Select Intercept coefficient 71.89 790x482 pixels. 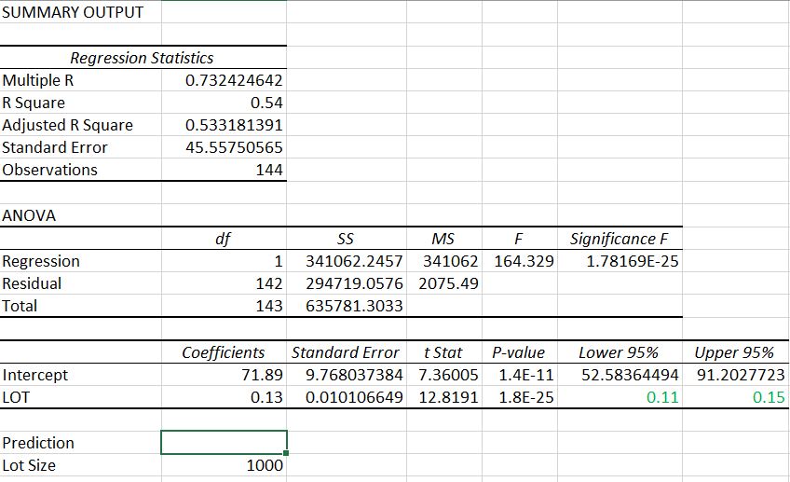coord(262,375)
